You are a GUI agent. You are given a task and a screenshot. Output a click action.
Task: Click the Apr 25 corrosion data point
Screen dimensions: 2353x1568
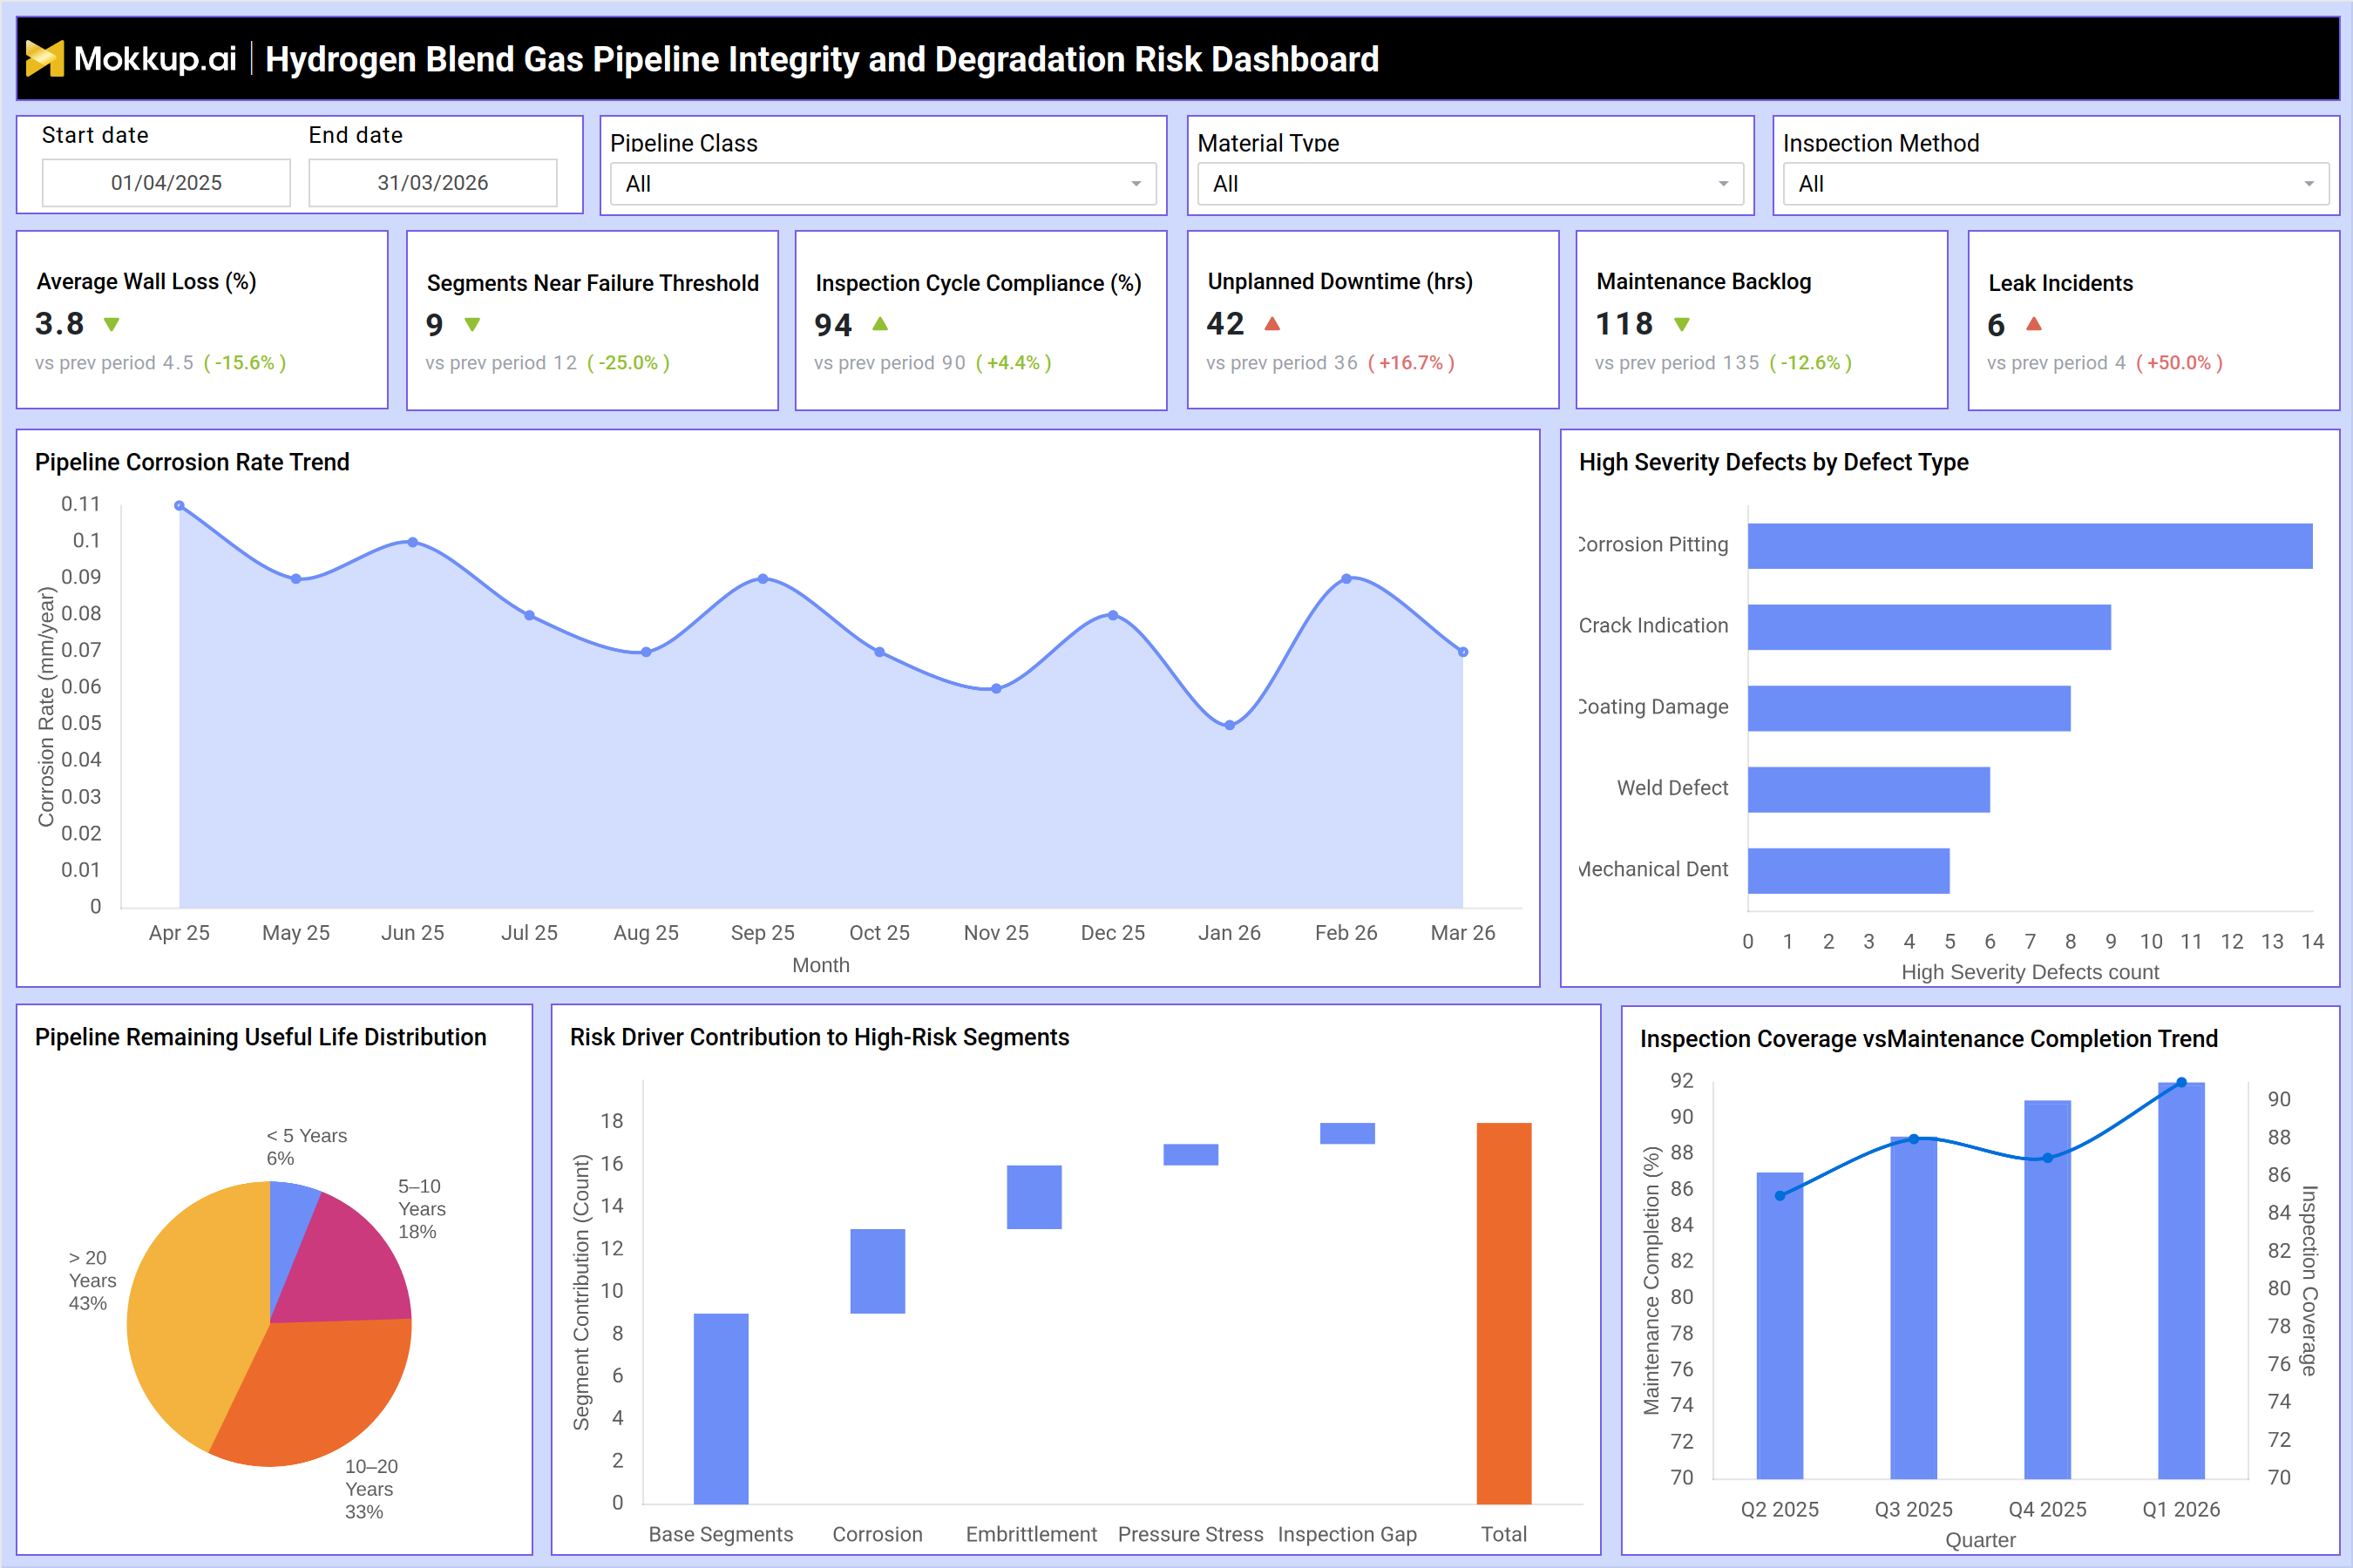179,506
